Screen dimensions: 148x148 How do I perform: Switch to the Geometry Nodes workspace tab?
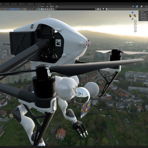(x=40, y=4)
